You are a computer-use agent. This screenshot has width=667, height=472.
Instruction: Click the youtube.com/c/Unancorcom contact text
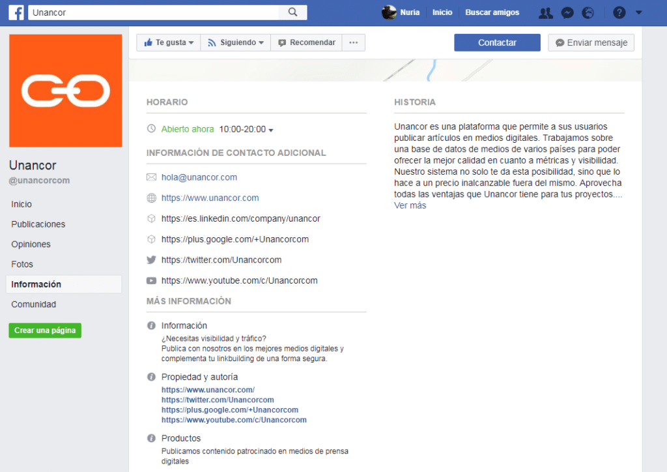tap(239, 280)
